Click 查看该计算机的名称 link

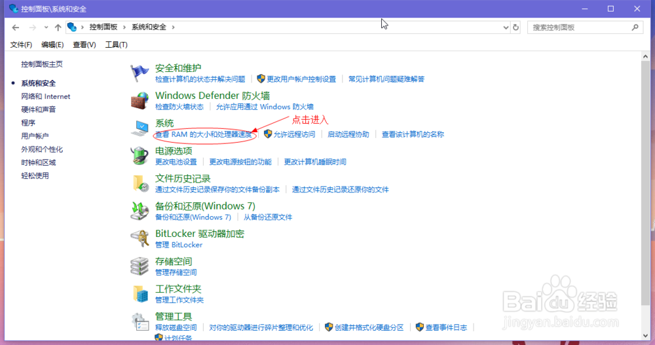(x=413, y=134)
